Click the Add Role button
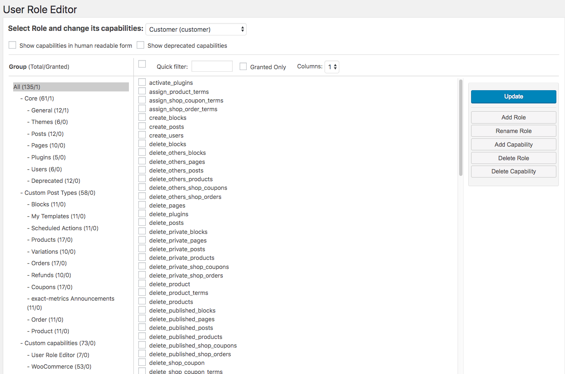The width and height of the screenshot is (565, 374). 514,117
